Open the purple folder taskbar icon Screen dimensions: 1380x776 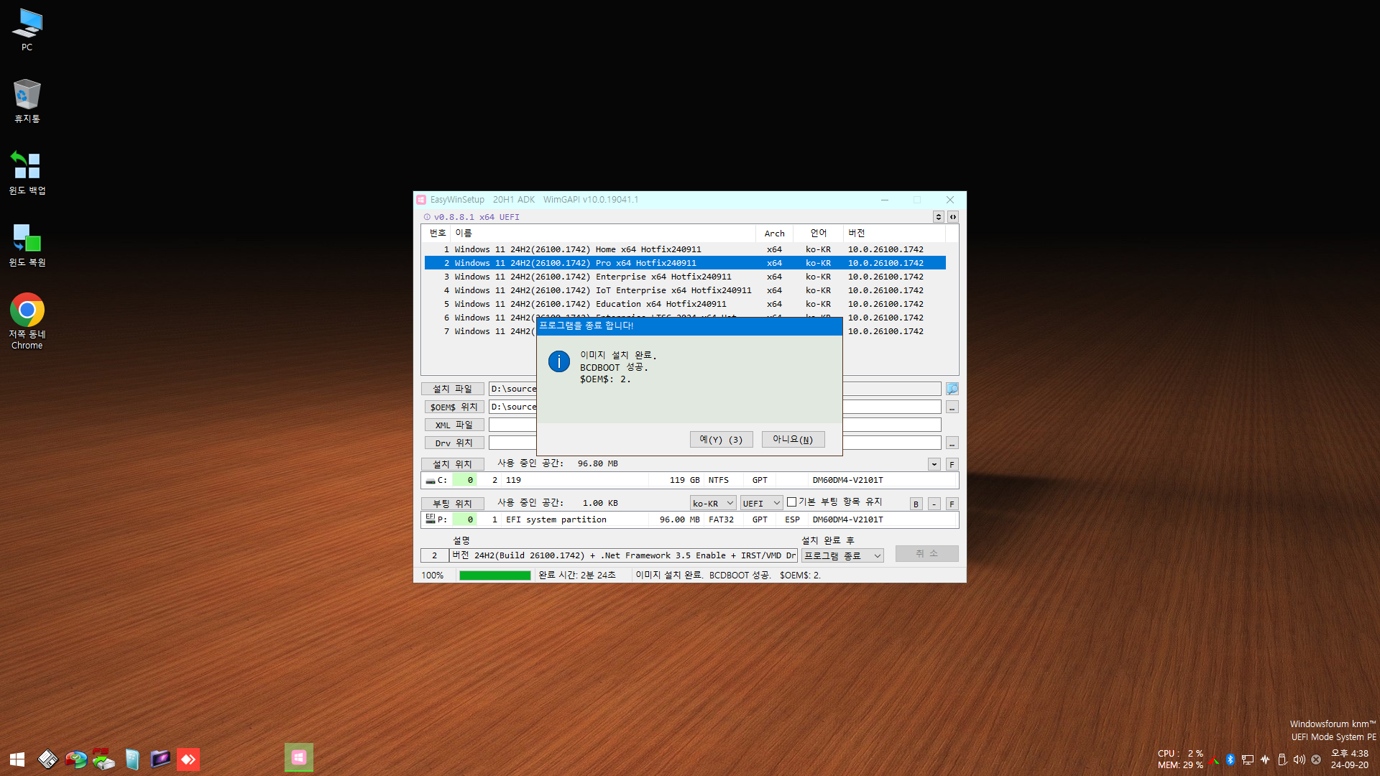tap(160, 759)
